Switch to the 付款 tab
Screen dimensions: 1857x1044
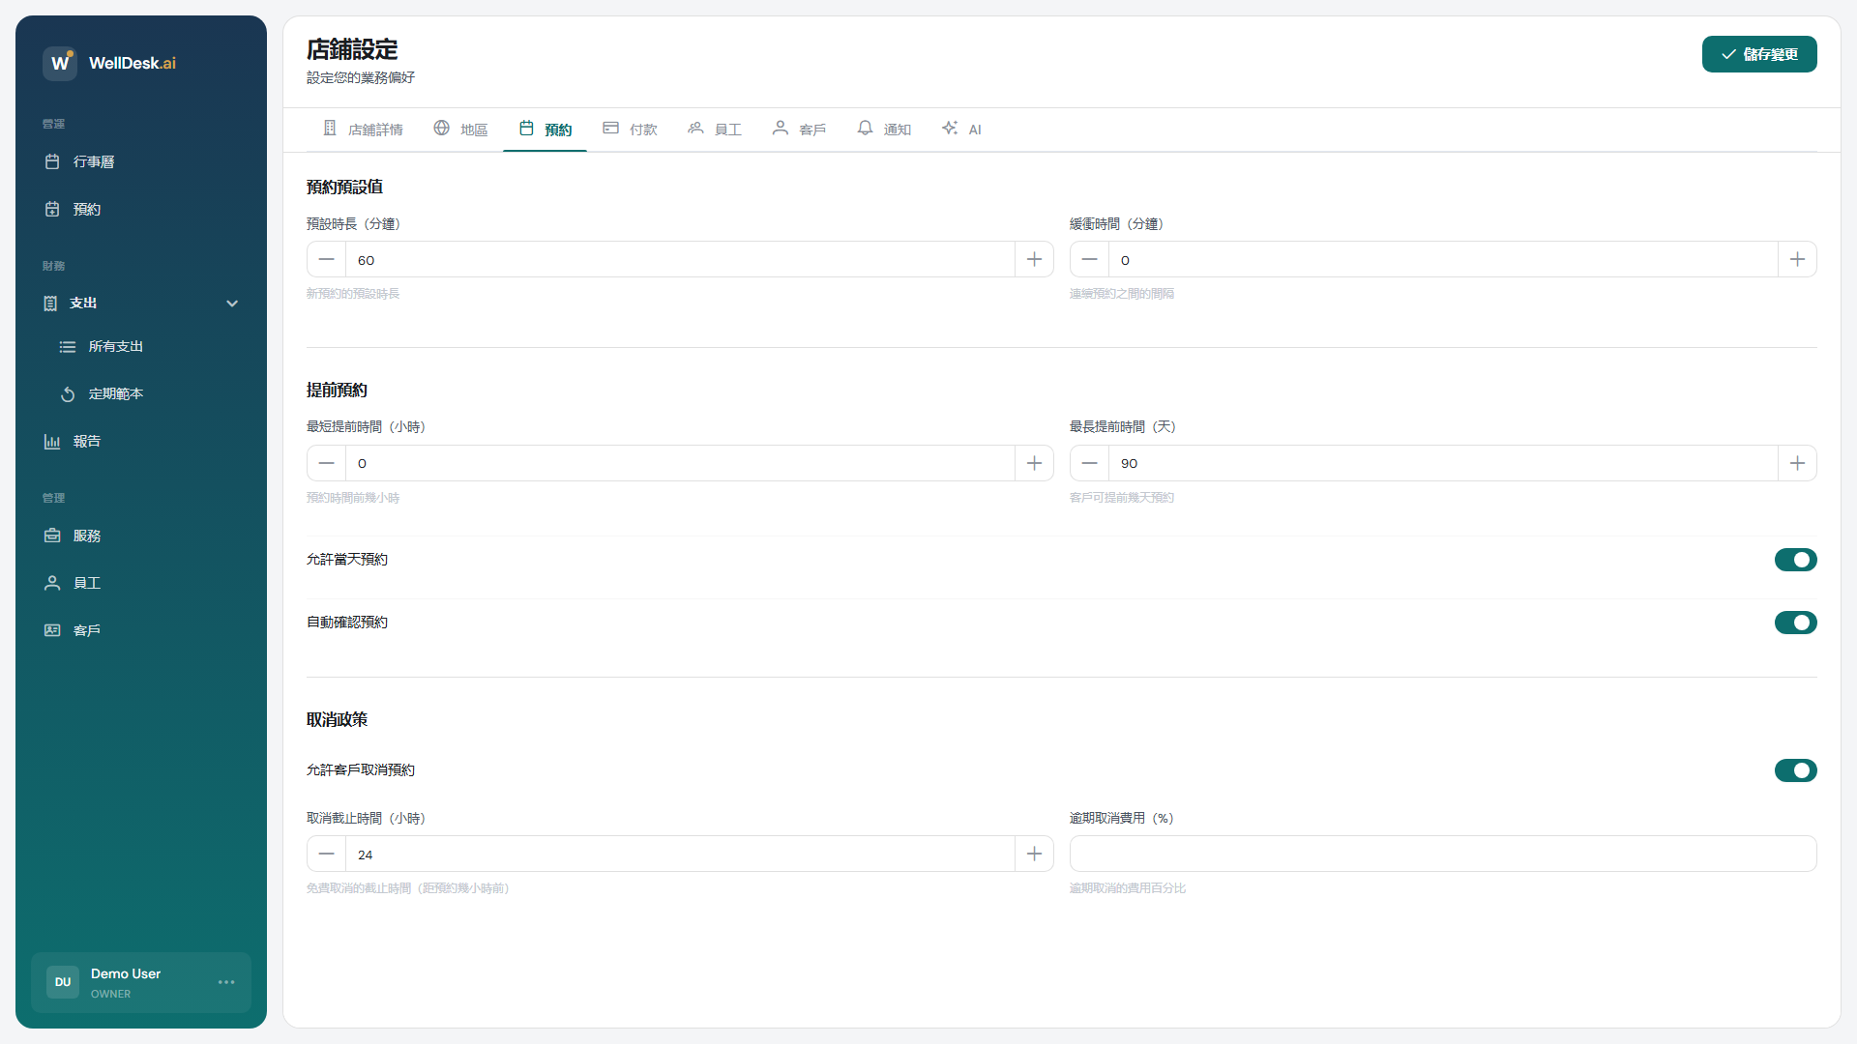(x=630, y=130)
